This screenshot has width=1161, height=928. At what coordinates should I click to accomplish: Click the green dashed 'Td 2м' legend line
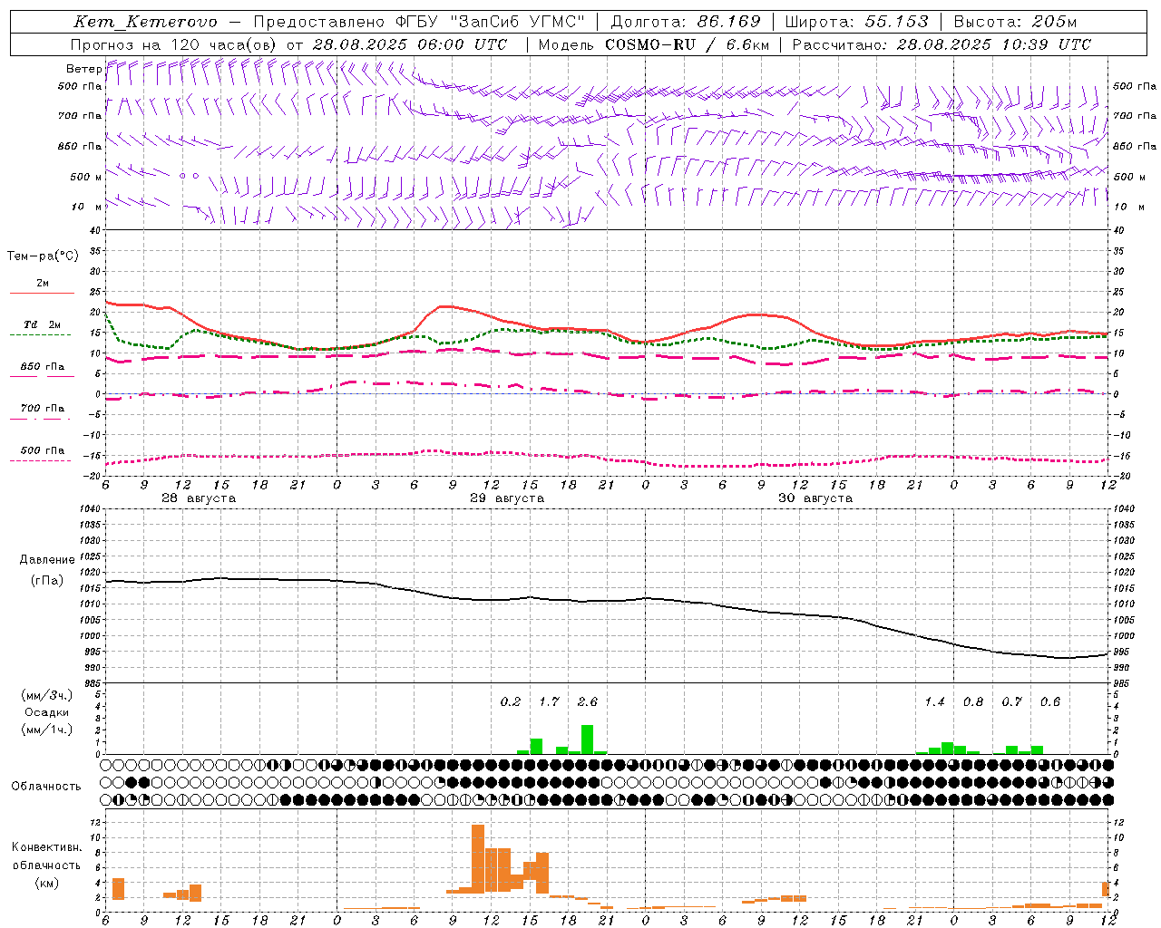pyautogui.click(x=40, y=334)
